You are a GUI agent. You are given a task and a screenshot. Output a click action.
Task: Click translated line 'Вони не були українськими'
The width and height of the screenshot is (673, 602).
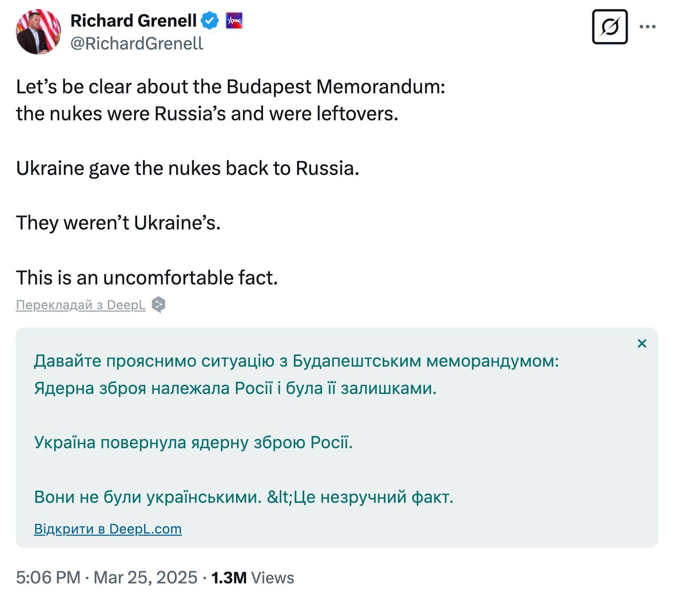147,497
